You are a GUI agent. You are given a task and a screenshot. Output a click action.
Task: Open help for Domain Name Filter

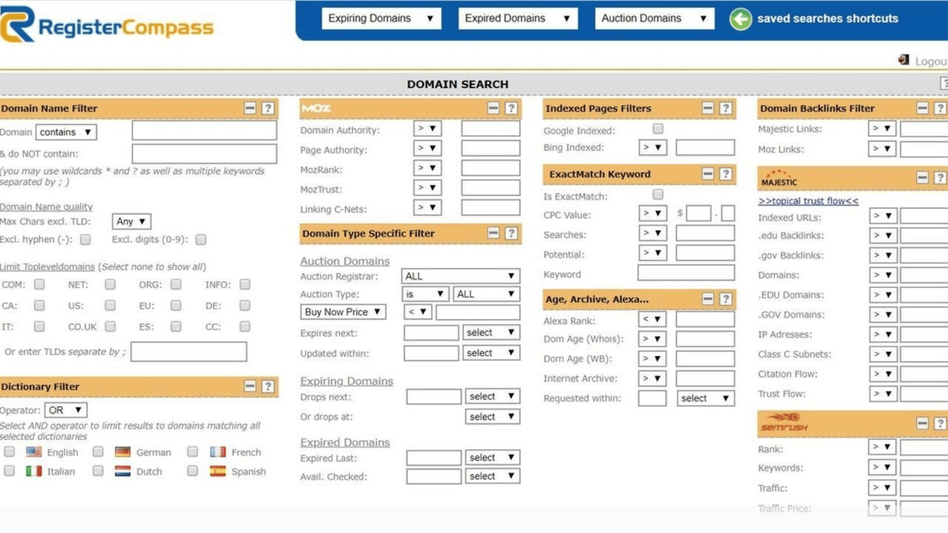point(268,108)
